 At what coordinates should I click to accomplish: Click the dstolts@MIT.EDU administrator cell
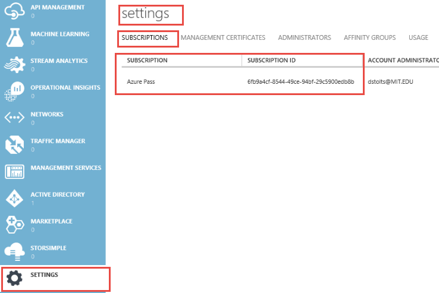[x=390, y=81]
